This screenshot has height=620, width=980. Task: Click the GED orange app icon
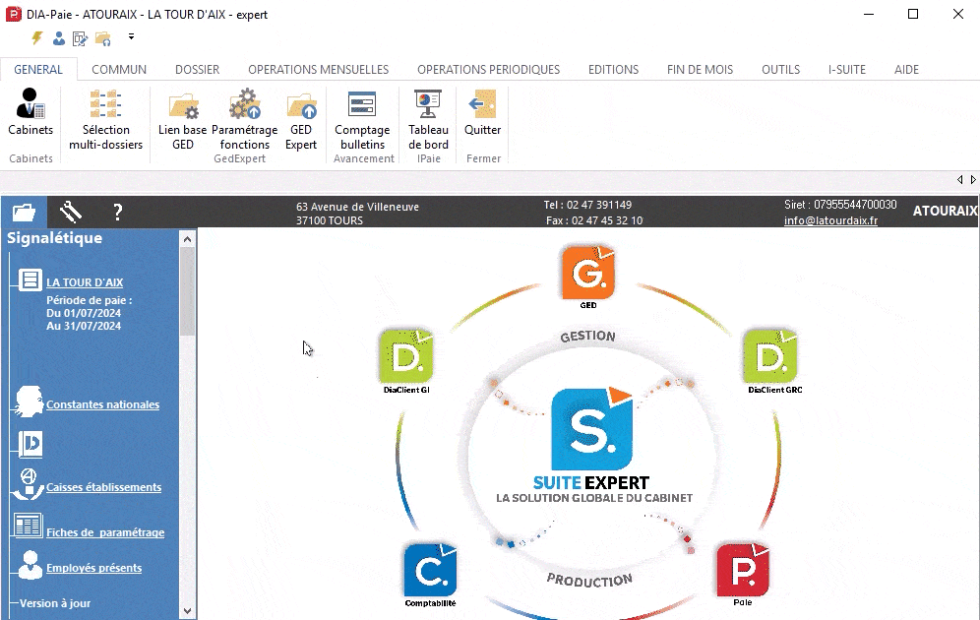(588, 273)
